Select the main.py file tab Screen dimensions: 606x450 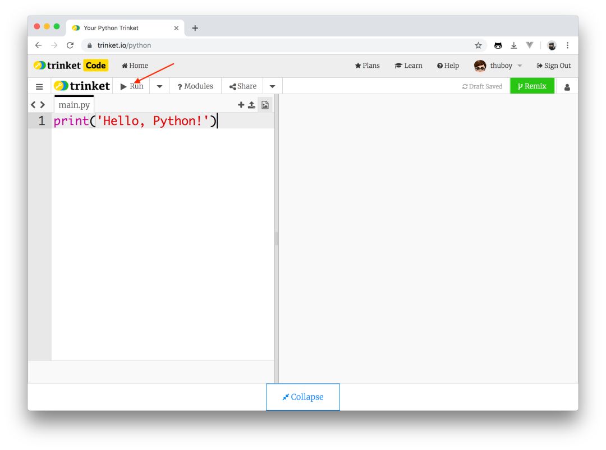click(74, 105)
